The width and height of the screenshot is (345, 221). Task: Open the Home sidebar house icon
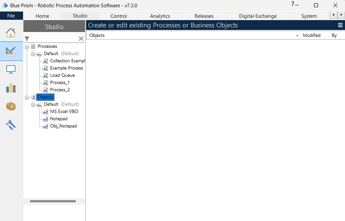11,33
